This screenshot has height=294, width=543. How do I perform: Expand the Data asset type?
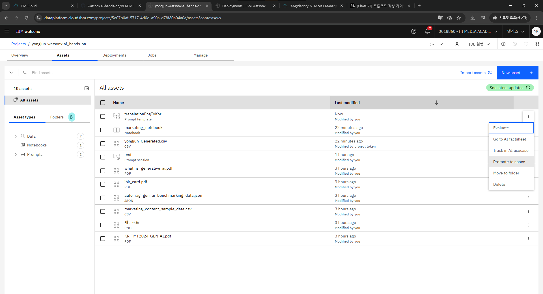(16, 136)
